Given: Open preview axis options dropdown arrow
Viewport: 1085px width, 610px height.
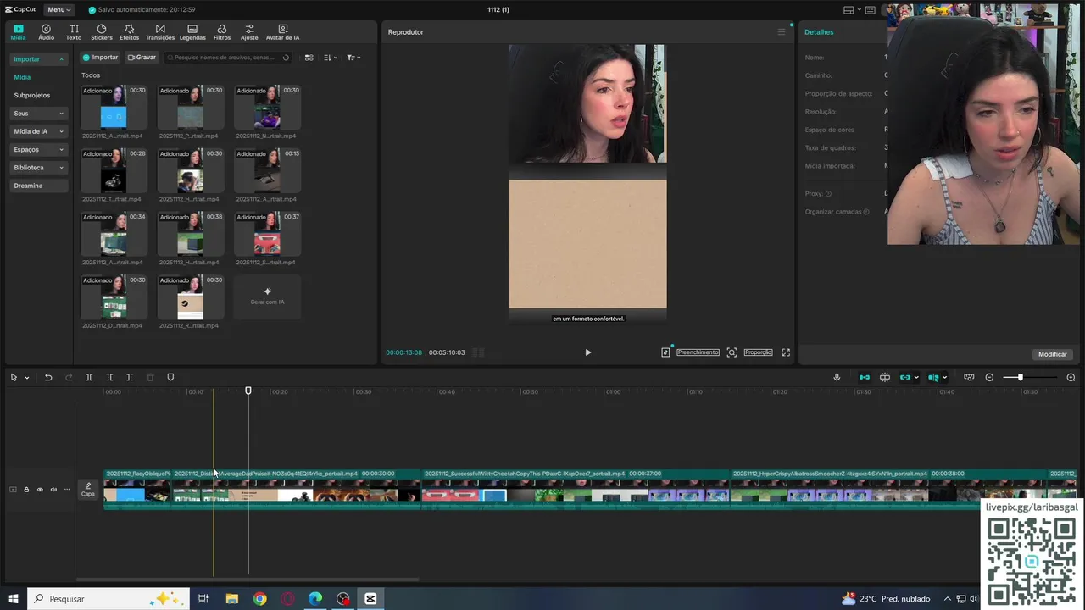Looking at the screenshot, I should coord(944,378).
